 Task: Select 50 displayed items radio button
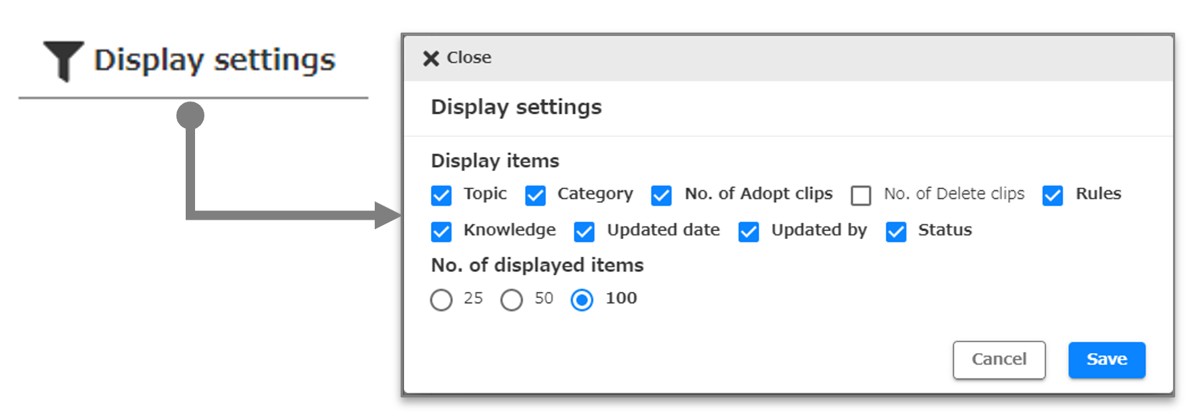click(512, 300)
